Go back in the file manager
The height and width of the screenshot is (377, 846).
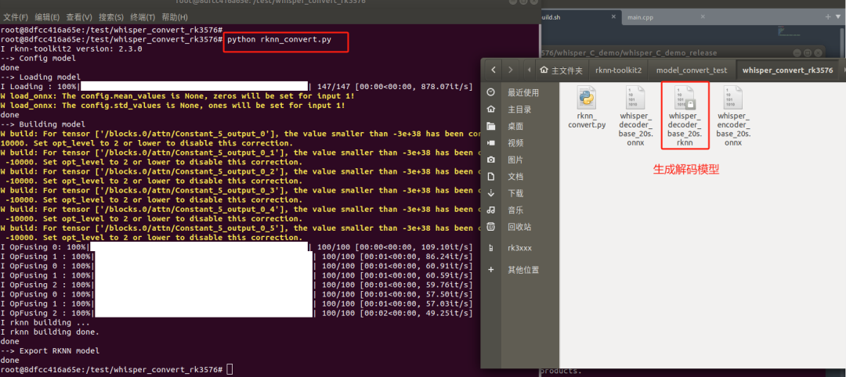(x=493, y=70)
